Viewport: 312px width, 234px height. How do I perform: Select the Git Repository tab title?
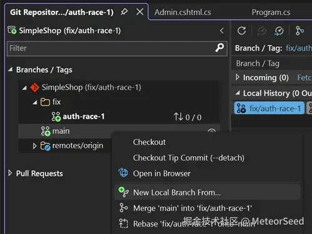62,12
